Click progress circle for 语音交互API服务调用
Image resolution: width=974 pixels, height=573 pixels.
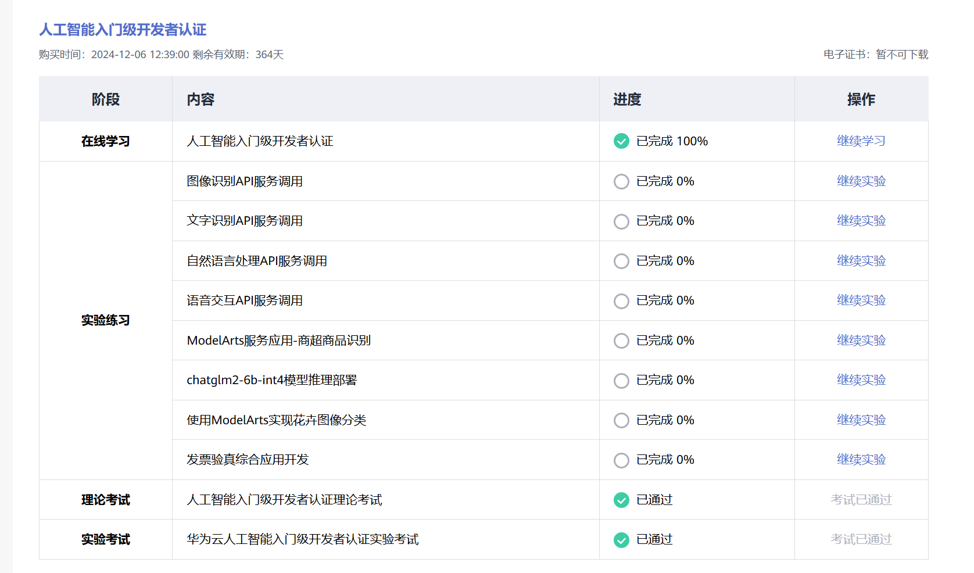[621, 301]
